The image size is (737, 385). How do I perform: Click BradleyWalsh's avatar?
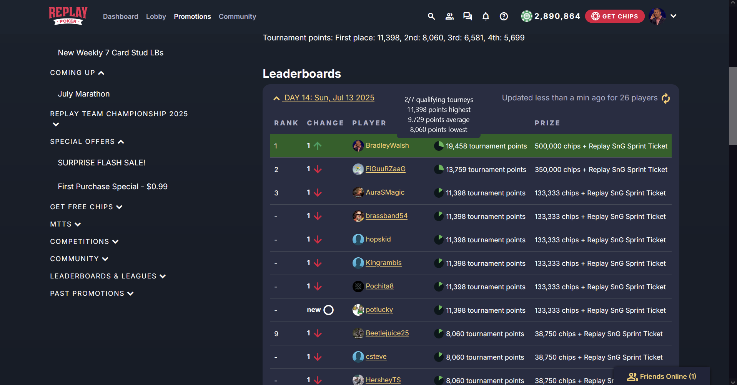pyautogui.click(x=358, y=146)
